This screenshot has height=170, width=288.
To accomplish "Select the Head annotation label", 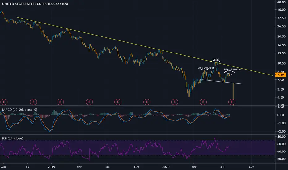I will point(215,59).
